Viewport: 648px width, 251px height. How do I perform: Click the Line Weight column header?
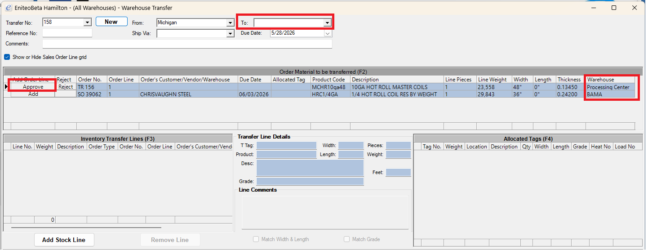coord(494,80)
